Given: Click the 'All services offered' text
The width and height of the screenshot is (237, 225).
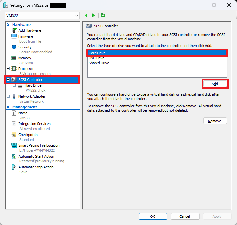Looking at the screenshot, I should [x=34, y=129].
